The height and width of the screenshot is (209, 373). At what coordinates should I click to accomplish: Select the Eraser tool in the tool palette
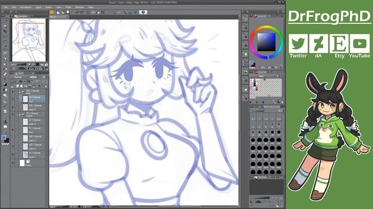(x=5, y=74)
